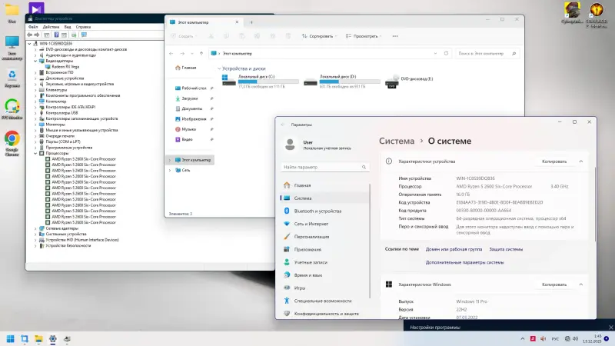Open Персонализация in Settings sidebar
615x346 pixels.
click(x=311, y=237)
